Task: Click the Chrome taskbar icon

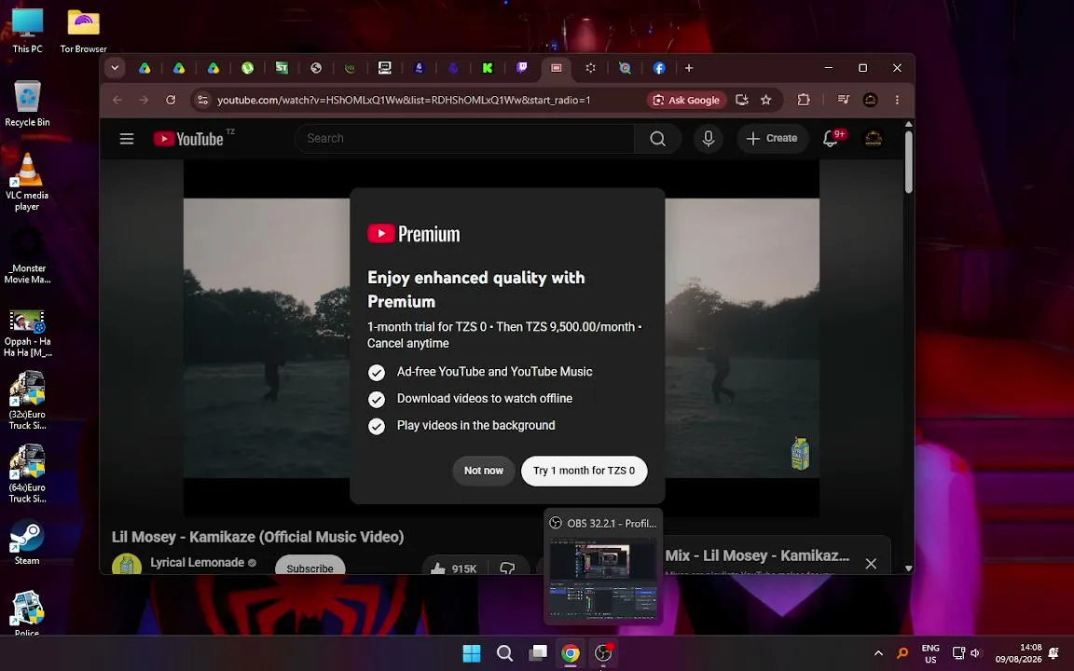Action: tap(570, 654)
